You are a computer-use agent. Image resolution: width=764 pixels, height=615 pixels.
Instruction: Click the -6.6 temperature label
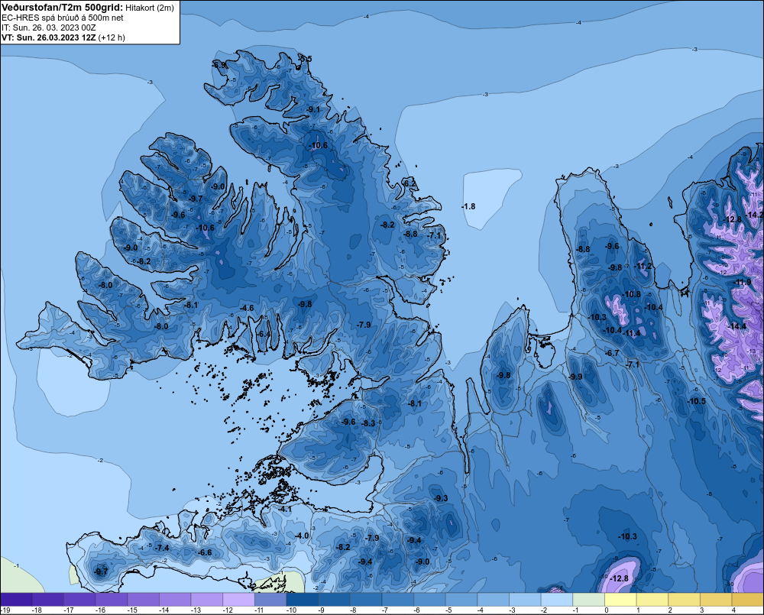click(205, 552)
